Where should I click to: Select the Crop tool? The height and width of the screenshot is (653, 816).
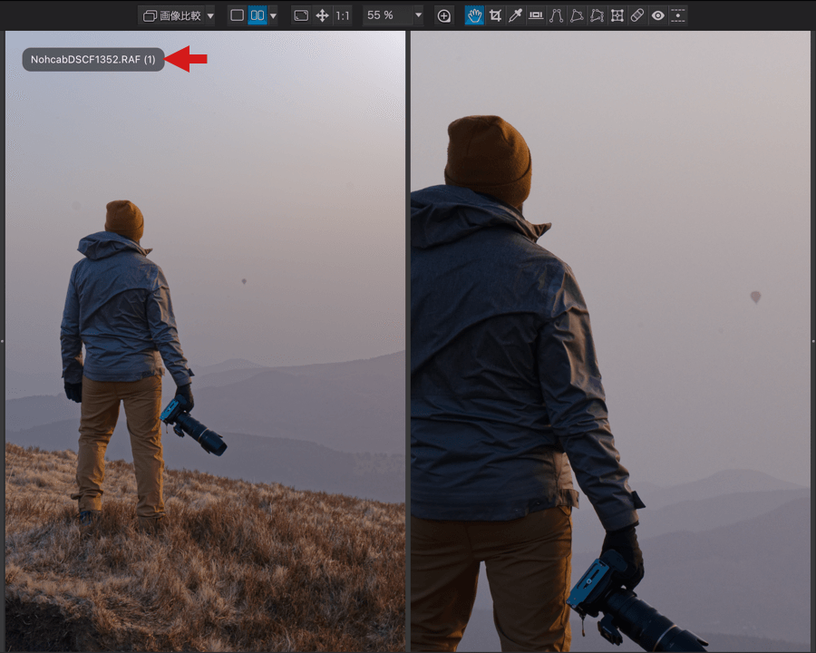click(x=495, y=15)
